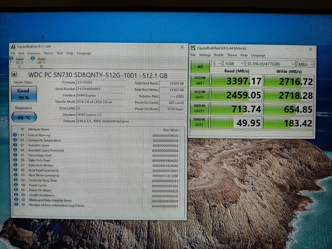332x249 pixels.
Task: Open CrystalDiskMark Profile menu
Action: click(219, 55)
